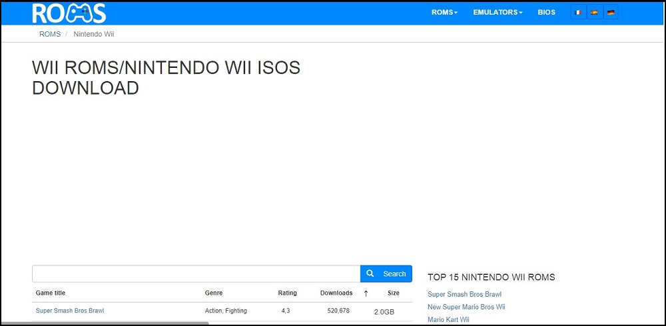The height and width of the screenshot is (326, 666).
Task: Click the ROMS breadcrumb link
Action: [x=50, y=34]
